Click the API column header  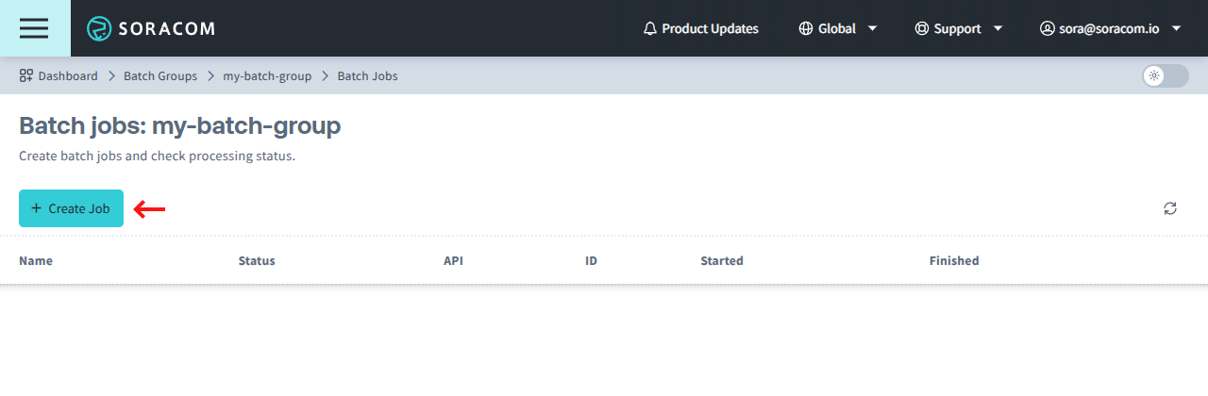click(453, 260)
